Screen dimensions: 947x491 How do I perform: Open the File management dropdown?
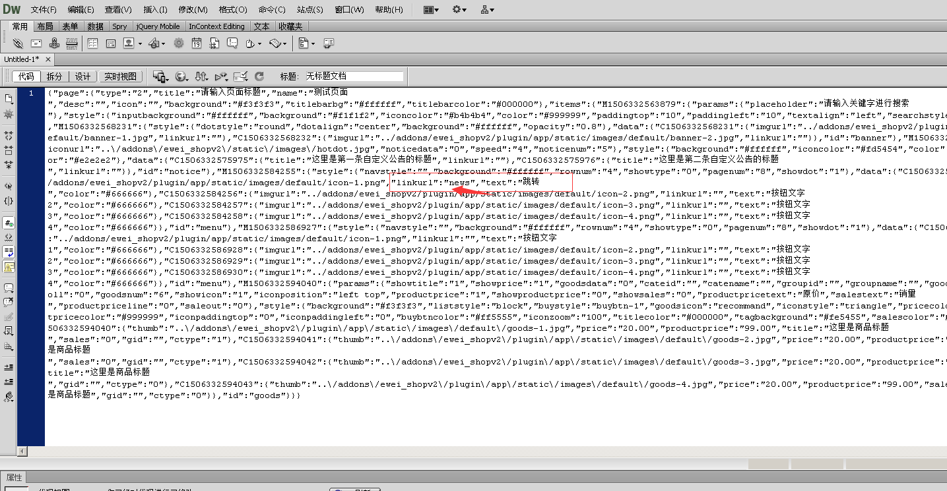coord(202,76)
